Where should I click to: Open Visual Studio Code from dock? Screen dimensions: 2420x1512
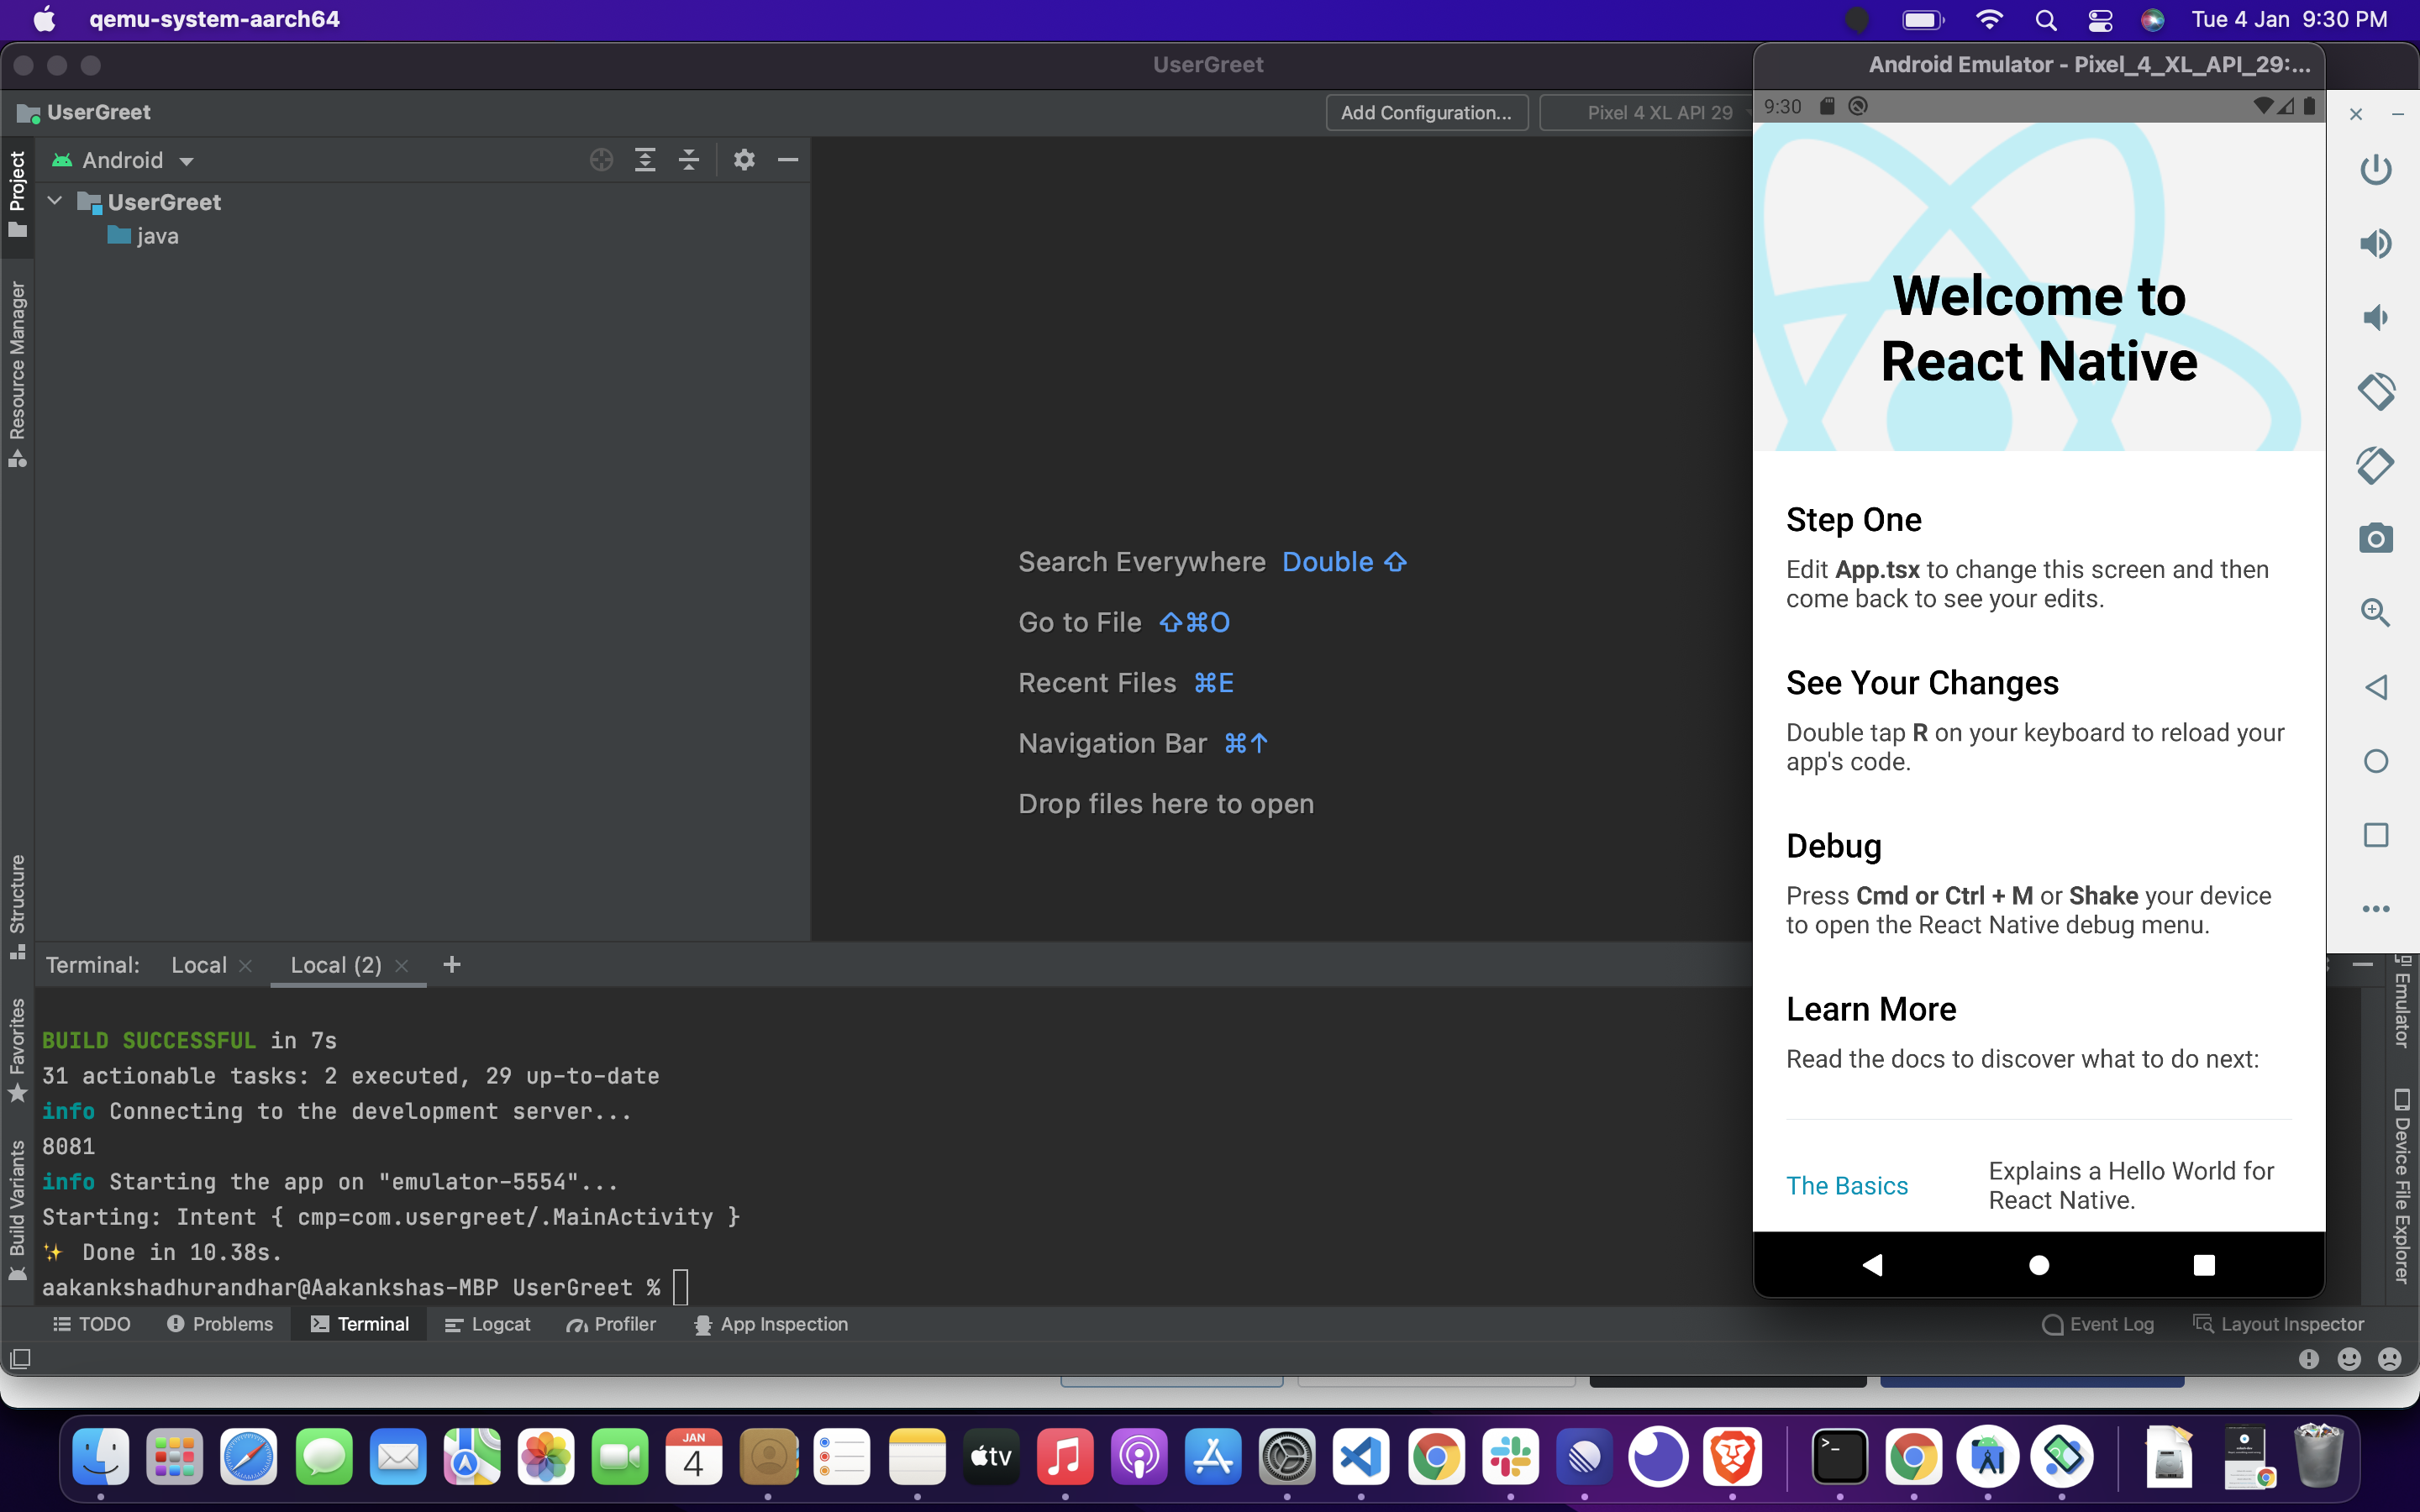coord(1361,1457)
